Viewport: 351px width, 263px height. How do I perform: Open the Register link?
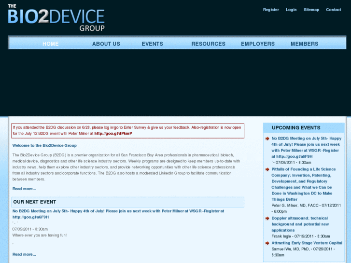pos(271,10)
